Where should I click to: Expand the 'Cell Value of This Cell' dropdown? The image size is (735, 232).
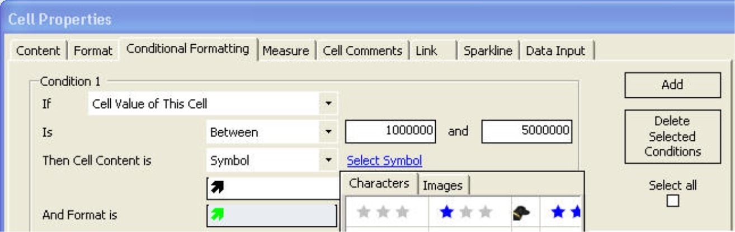[328, 103]
